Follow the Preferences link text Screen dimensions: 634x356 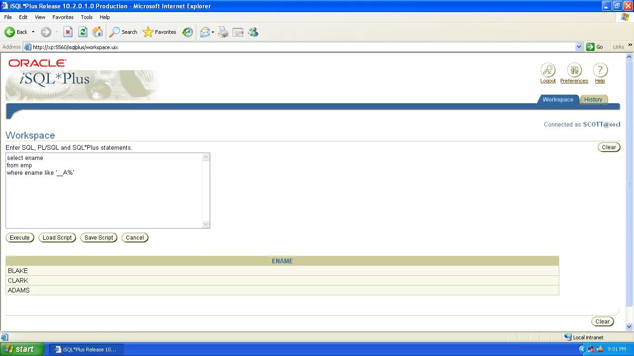pos(574,81)
